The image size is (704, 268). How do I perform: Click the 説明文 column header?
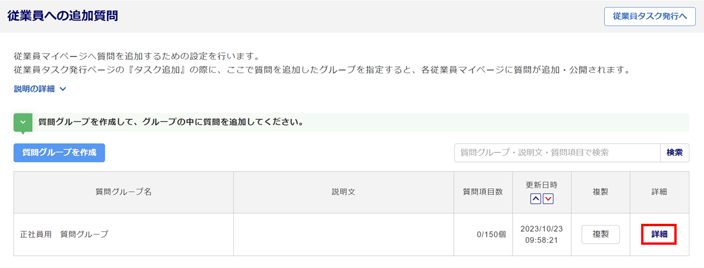coord(343,192)
